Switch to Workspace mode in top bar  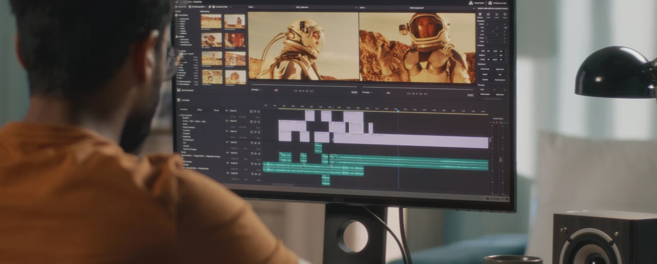click(498, 3)
